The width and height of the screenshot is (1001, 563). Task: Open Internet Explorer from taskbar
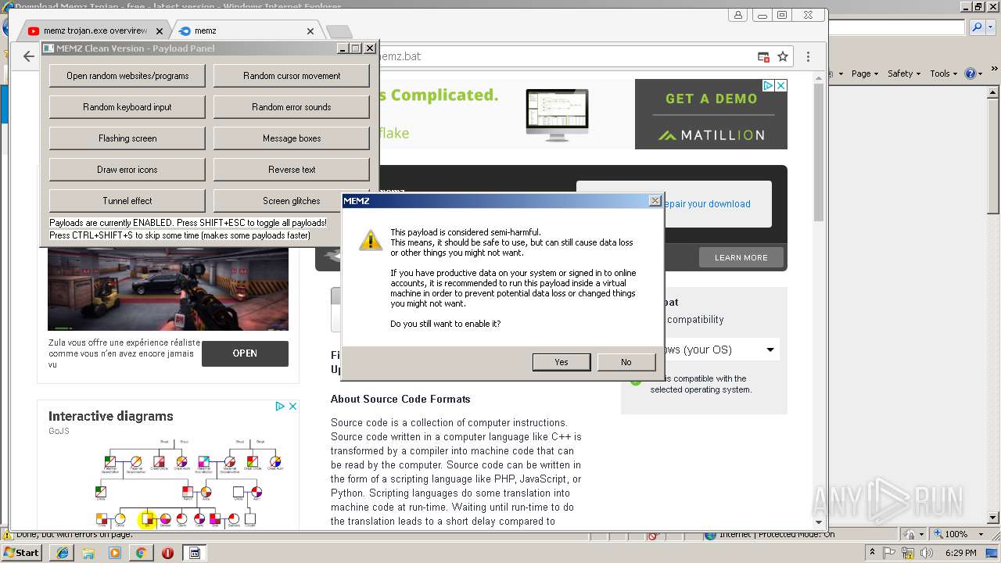62,553
